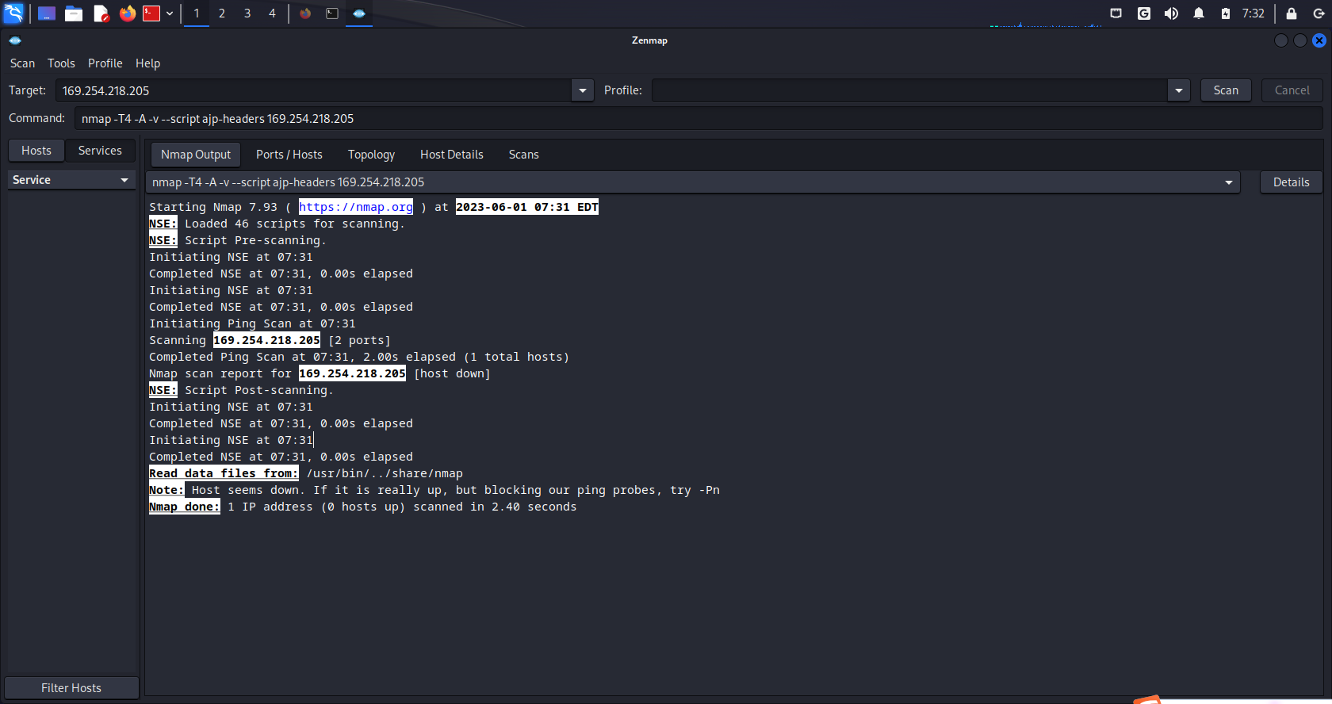Focus the terminal window in taskbar
The width and height of the screenshot is (1332, 704).
tap(332, 13)
